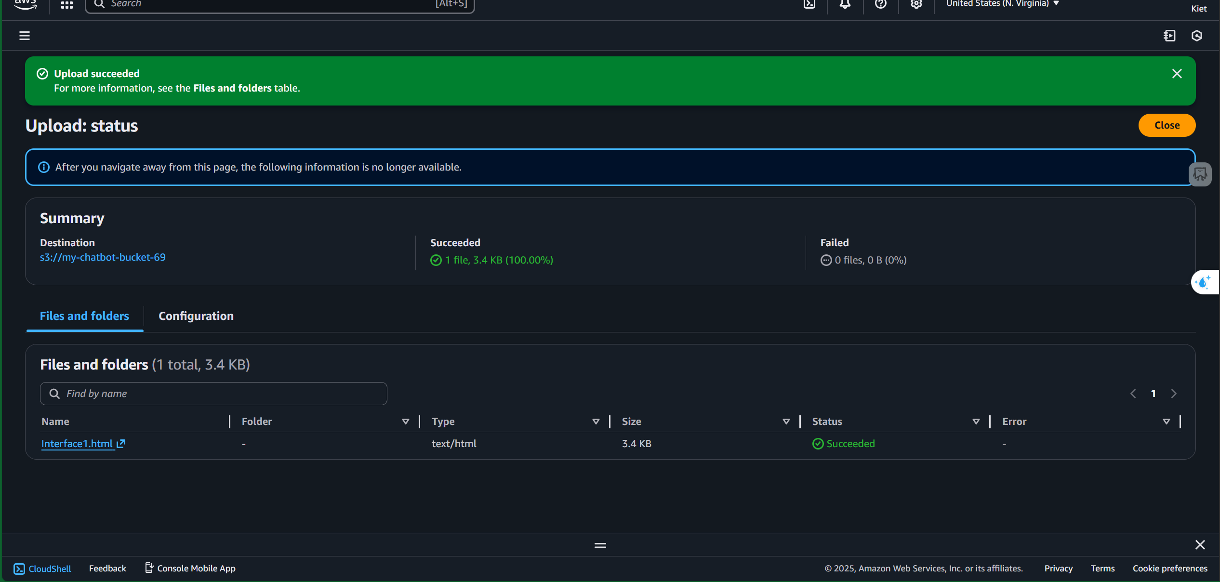Open notifications bell icon
Viewport: 1220px width, 582px height.
845,4
